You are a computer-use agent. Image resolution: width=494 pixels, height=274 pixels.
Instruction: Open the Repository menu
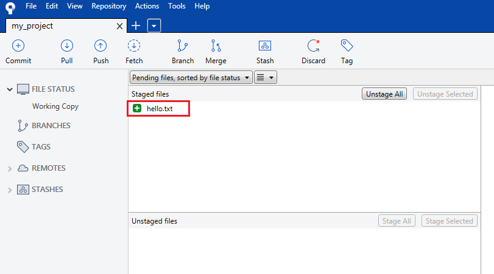click(108, 6)
